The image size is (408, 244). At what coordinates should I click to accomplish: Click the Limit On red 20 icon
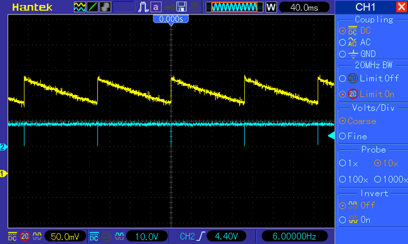click(x=353, y=94)
